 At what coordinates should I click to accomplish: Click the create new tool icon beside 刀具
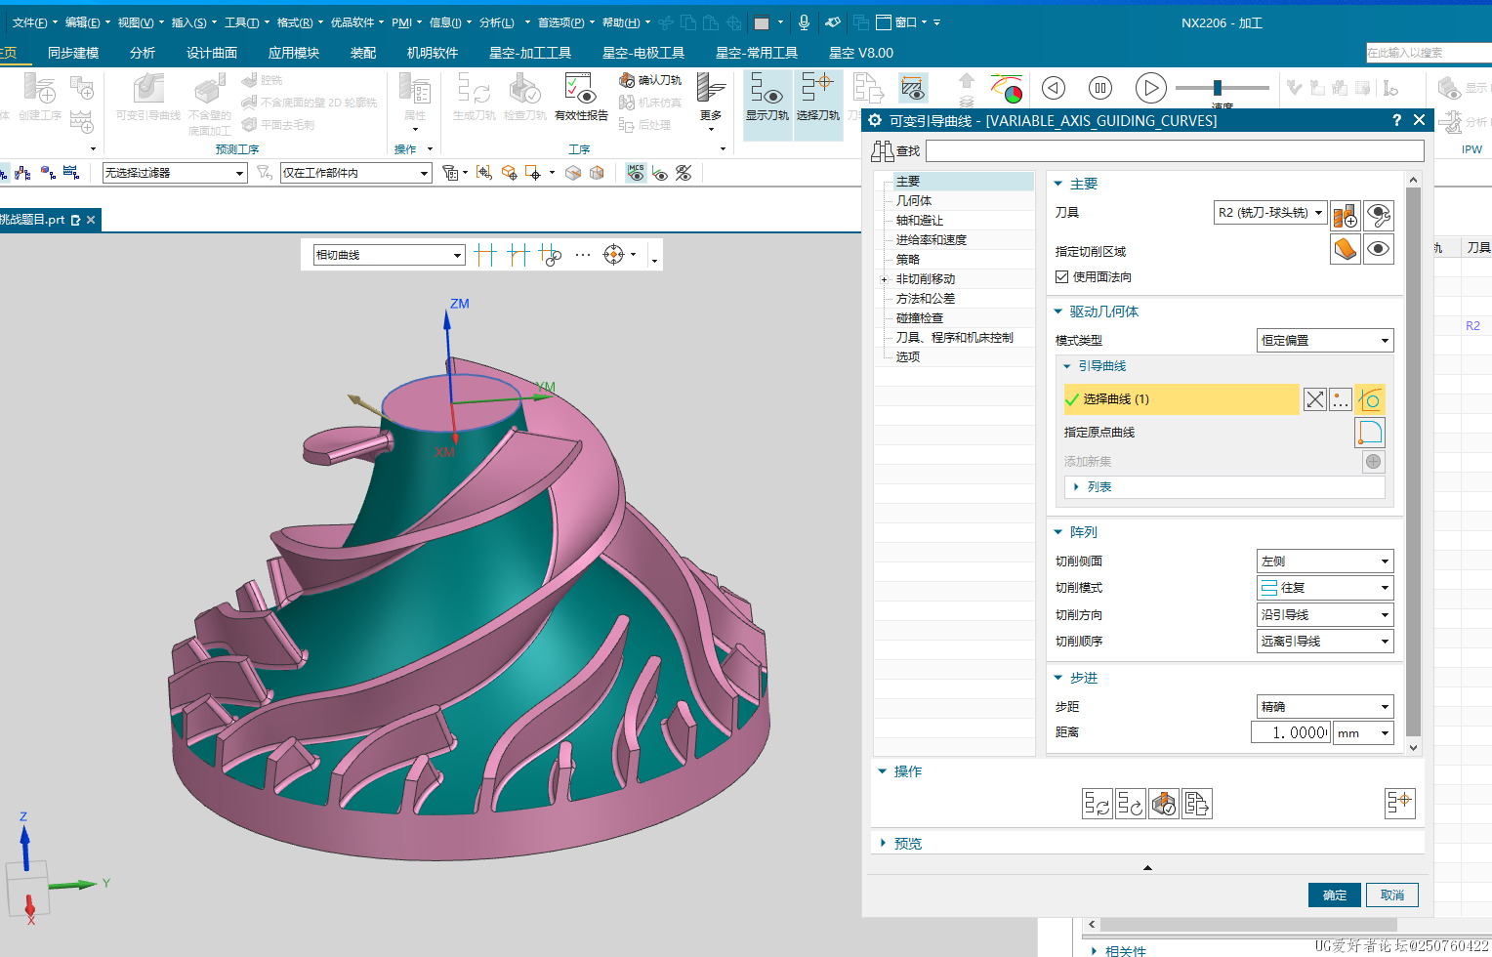click(1346, 215)
